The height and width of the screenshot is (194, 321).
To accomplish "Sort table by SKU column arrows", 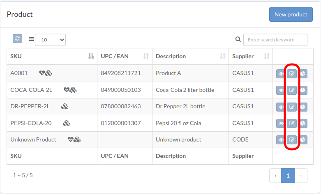I will 91,56.
